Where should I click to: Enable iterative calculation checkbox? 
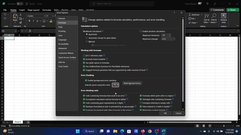(x=140, y=31)
